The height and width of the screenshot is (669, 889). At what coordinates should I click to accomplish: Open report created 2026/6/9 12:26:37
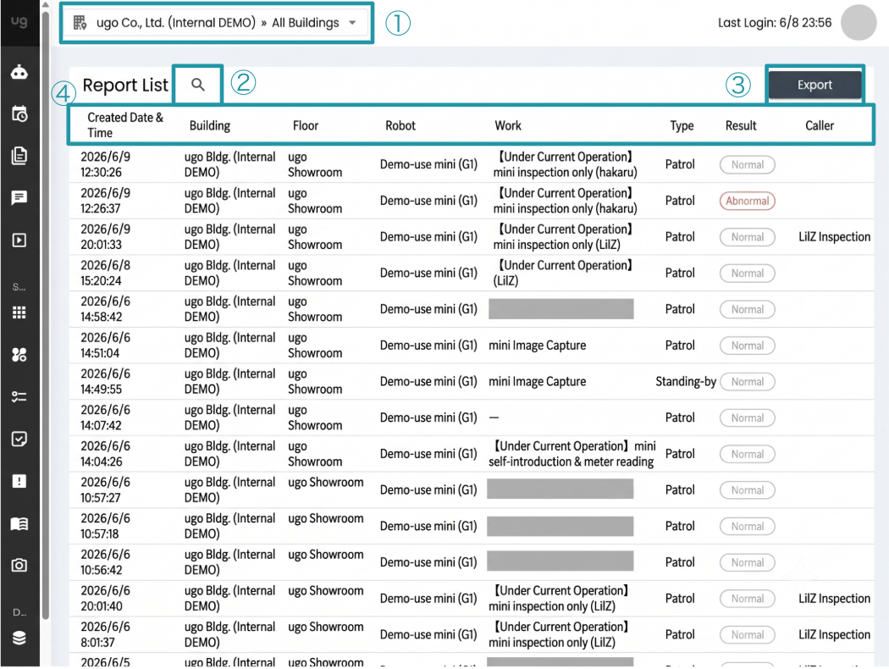[x=471, y=201]
